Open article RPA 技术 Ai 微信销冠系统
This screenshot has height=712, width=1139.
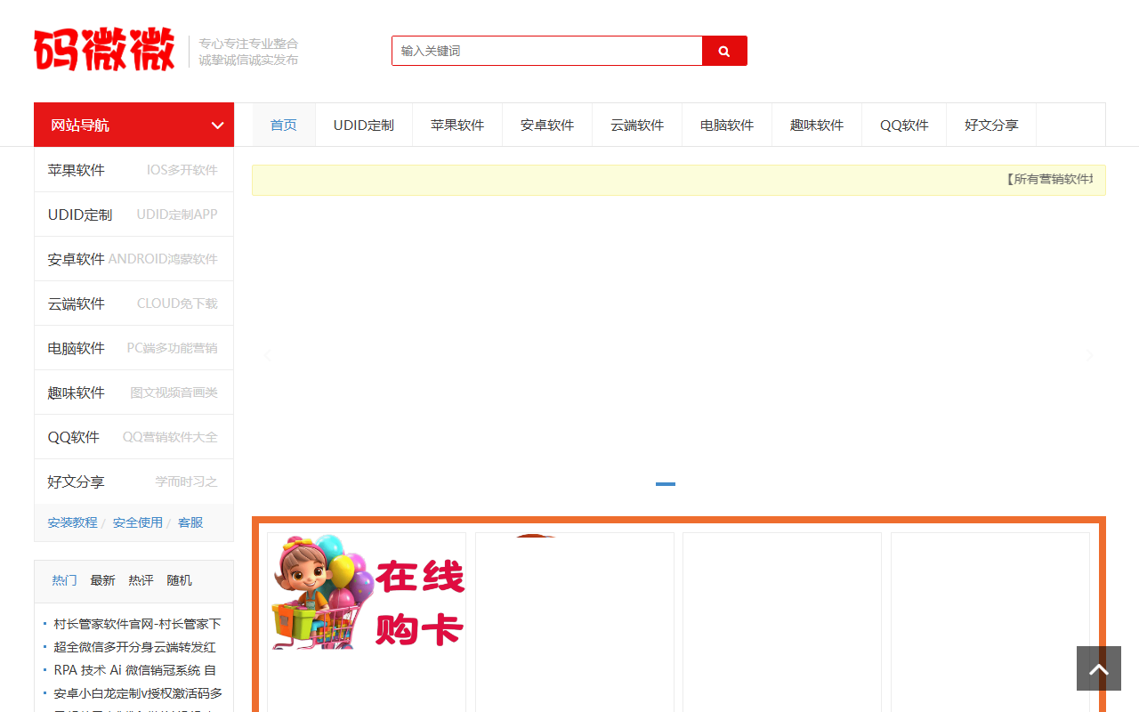pyautogui.click(x=135, y=670)
